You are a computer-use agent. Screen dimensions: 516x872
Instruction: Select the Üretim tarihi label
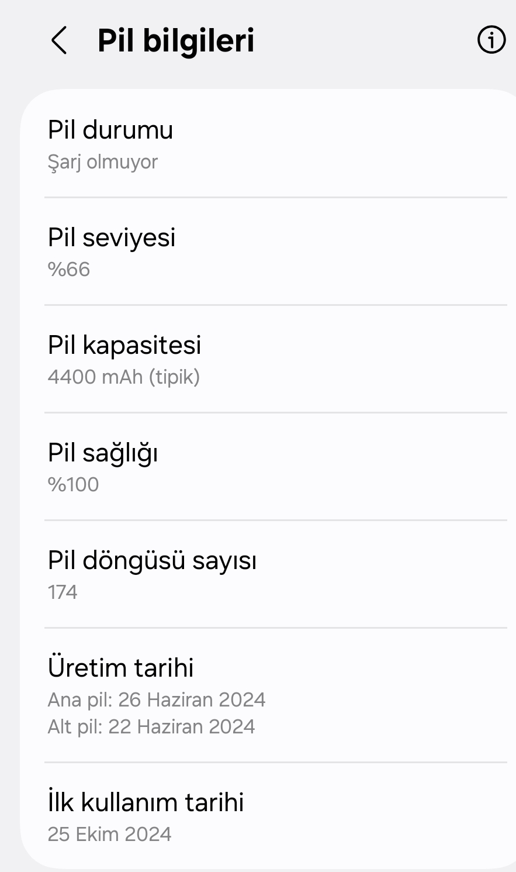pyautogui.click(x=121, y=668)
